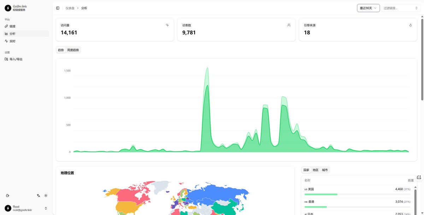This screenshot has width=424, height=215.
Task: Open the 过滤链接 filter combobox
Action: [401, 8]
